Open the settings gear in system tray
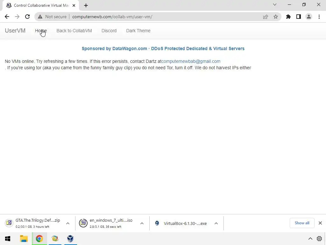The height and width of the screenshot is (245, 326). (319, 239)
